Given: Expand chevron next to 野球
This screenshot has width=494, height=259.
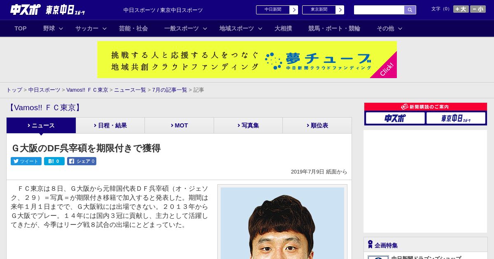Looking at the screenshot, I should point(61,28).
